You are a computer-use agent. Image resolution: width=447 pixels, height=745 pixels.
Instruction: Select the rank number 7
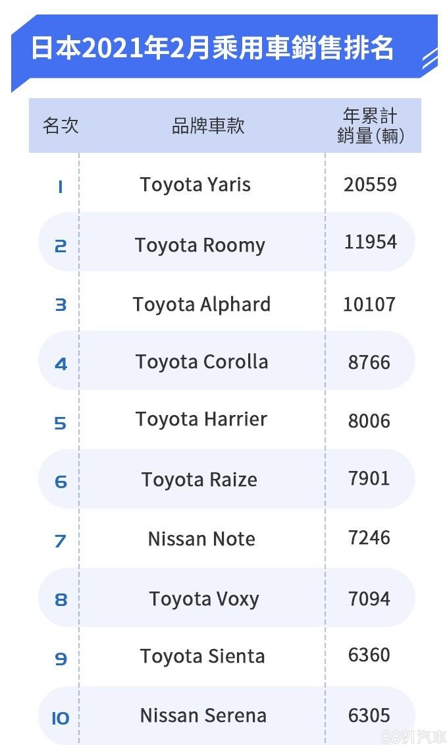(61, 541)
